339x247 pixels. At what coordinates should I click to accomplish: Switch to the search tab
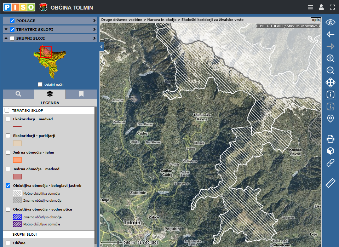[x=18, y=94]
